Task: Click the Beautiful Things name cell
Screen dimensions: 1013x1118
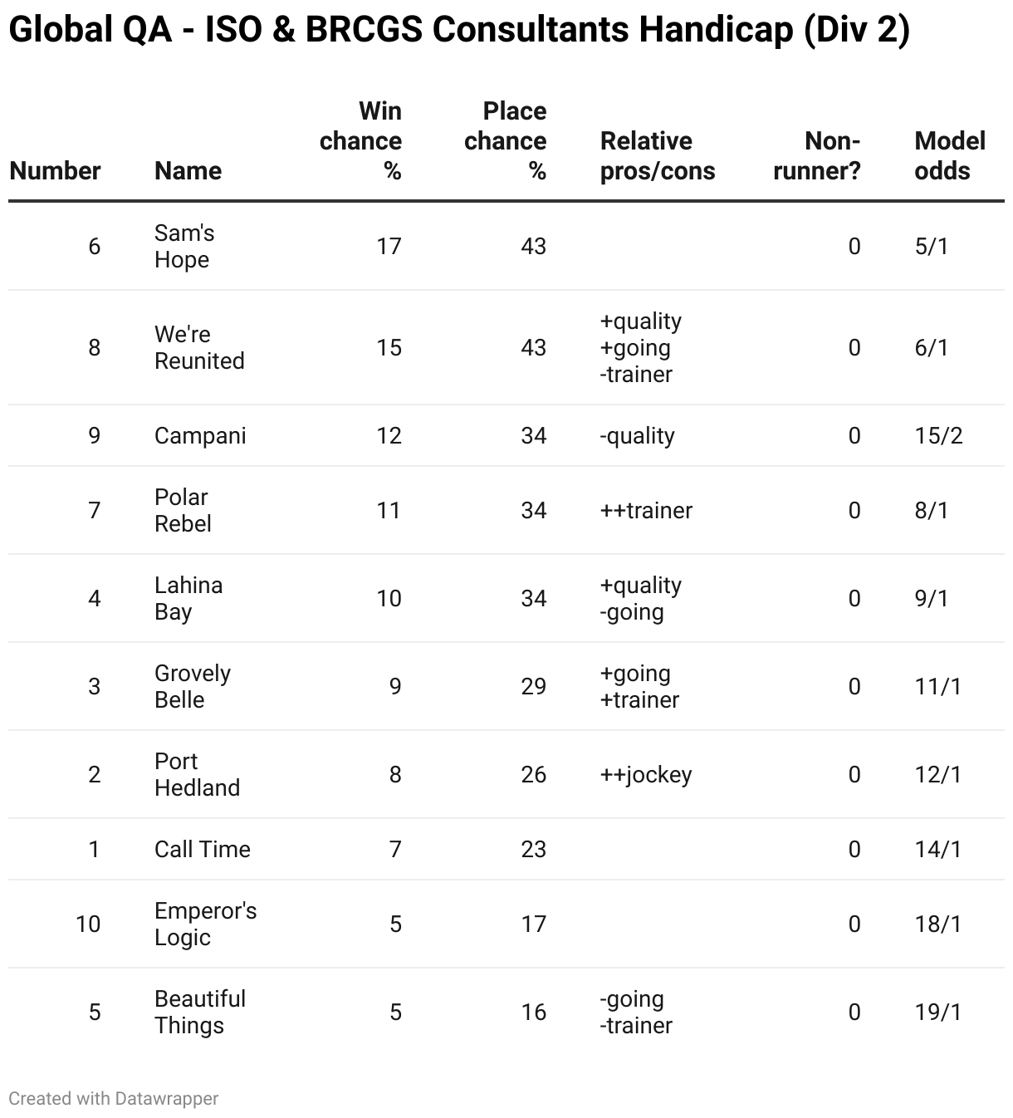Action: 200,1012
